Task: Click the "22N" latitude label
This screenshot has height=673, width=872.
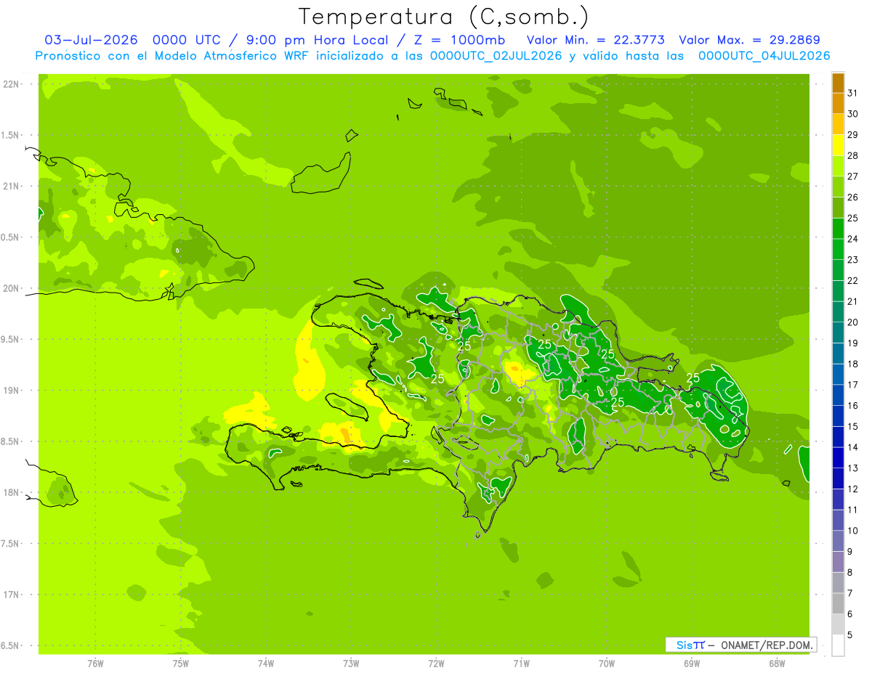Action: coord(11,84)
